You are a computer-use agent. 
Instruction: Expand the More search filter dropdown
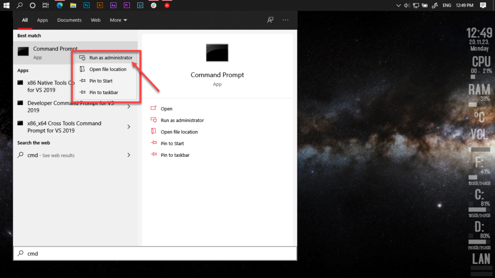pos(118,20)
